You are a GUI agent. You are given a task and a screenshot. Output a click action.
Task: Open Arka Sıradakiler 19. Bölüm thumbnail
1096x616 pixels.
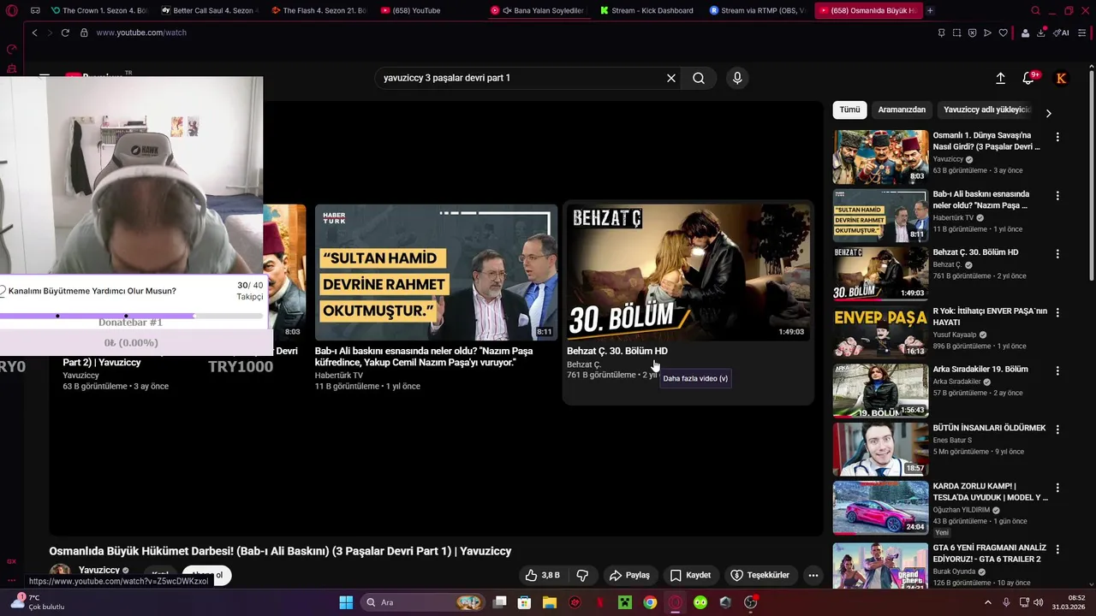(x=880, y=391)
